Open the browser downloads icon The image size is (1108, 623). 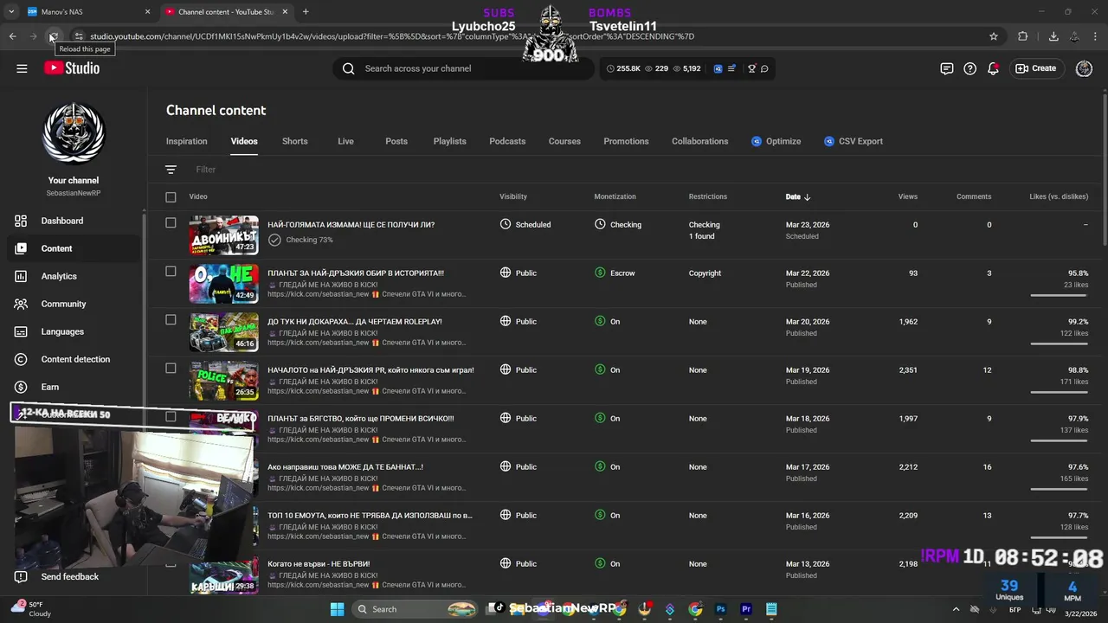point(1053,36)
